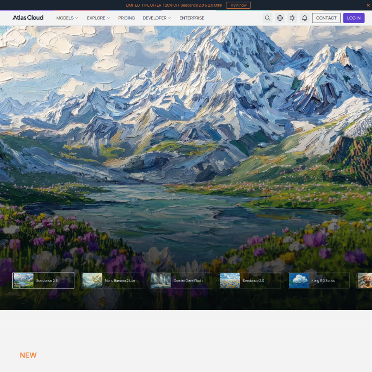Image resolution: width=372 pixels, height=372 pixels.
Task: Select the Gemini Omni Flash card
Action: point(181,280)
